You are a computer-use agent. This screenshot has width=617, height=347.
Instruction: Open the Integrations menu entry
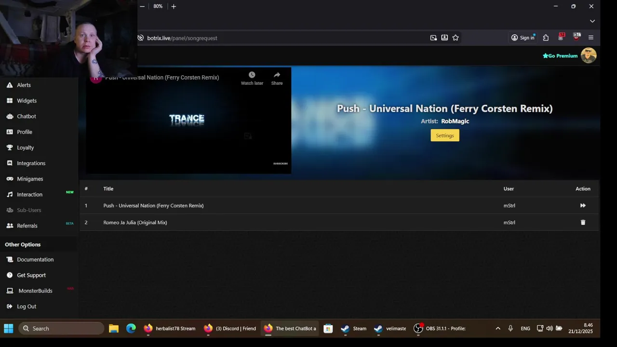(x=31, y=163)
